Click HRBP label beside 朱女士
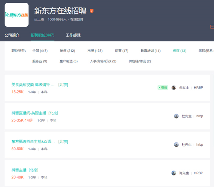 point(199,88)
